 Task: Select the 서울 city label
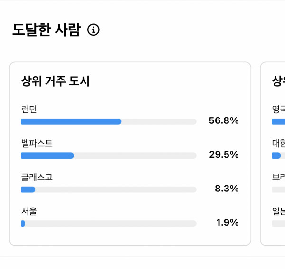[29, 211]
